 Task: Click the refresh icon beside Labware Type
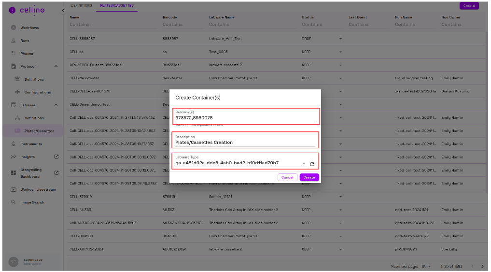tap(312, 164)
